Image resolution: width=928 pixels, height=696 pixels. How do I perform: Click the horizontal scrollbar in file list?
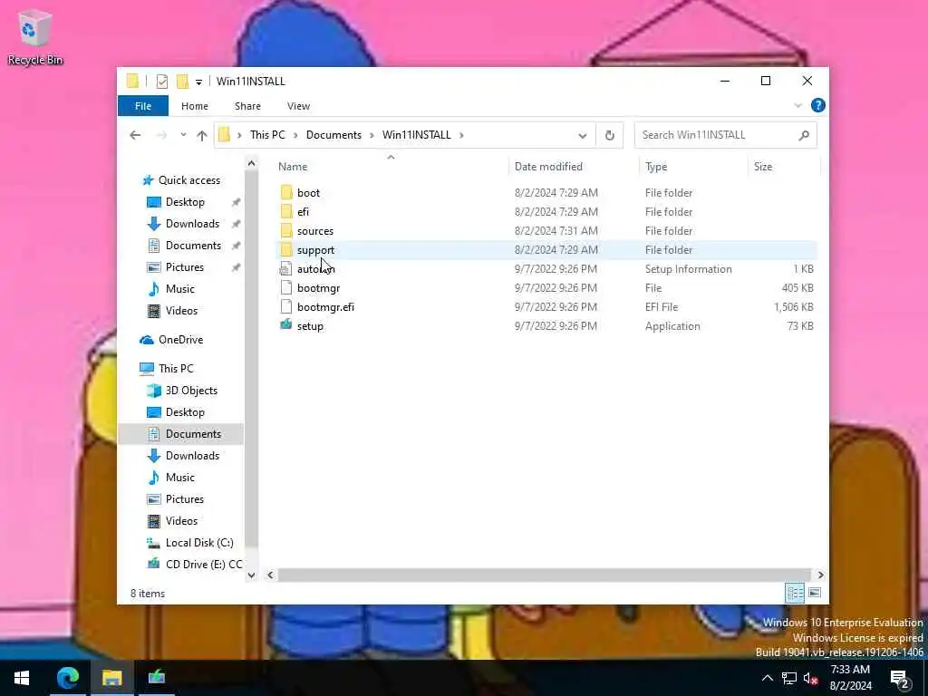tap(544, 575)
